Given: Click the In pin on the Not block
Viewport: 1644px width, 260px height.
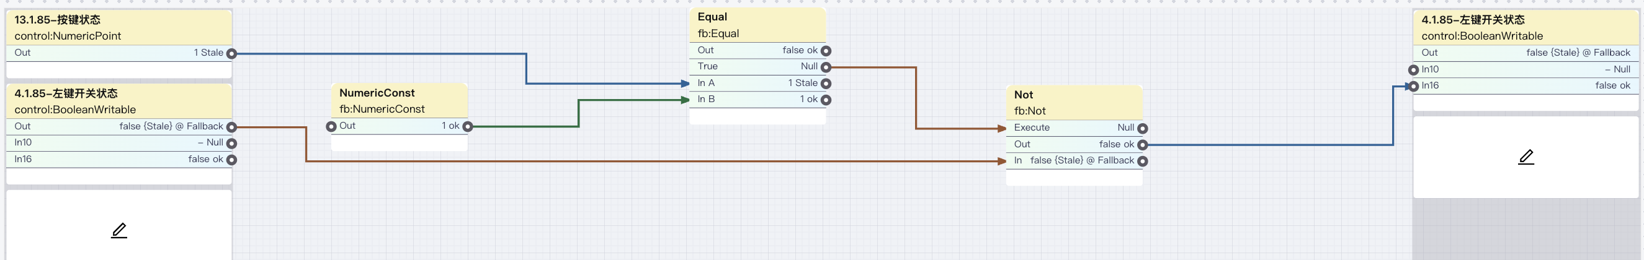Looking at the screenshot, I should [x=1142, y=161].
